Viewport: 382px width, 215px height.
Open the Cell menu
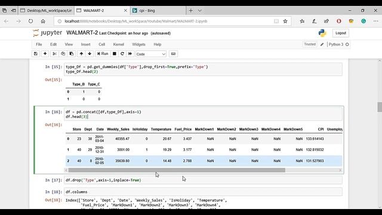[x=101, y=44]
